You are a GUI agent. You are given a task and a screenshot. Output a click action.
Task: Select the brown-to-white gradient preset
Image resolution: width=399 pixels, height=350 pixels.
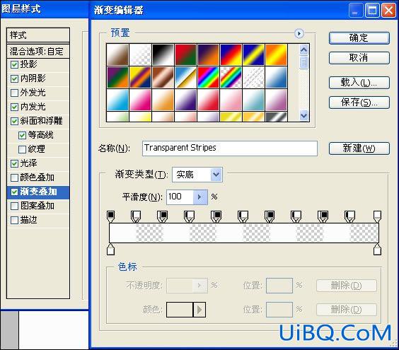[117, 54]
